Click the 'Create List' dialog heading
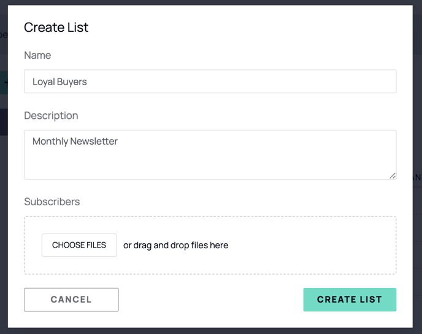The image size is (422, 334). 56,27
